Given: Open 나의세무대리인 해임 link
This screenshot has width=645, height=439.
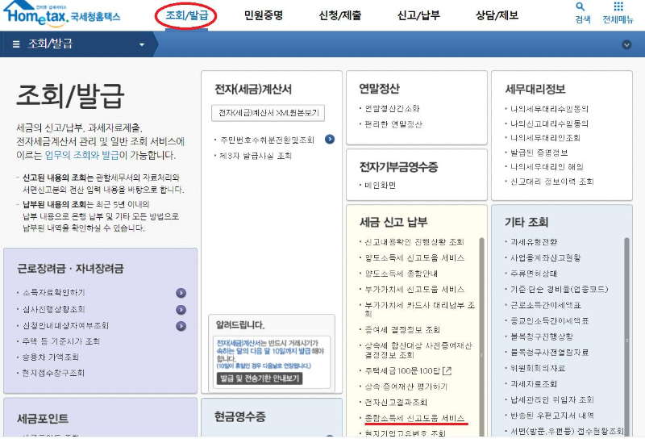Looking at the screenshot, I should coord(547,167).
